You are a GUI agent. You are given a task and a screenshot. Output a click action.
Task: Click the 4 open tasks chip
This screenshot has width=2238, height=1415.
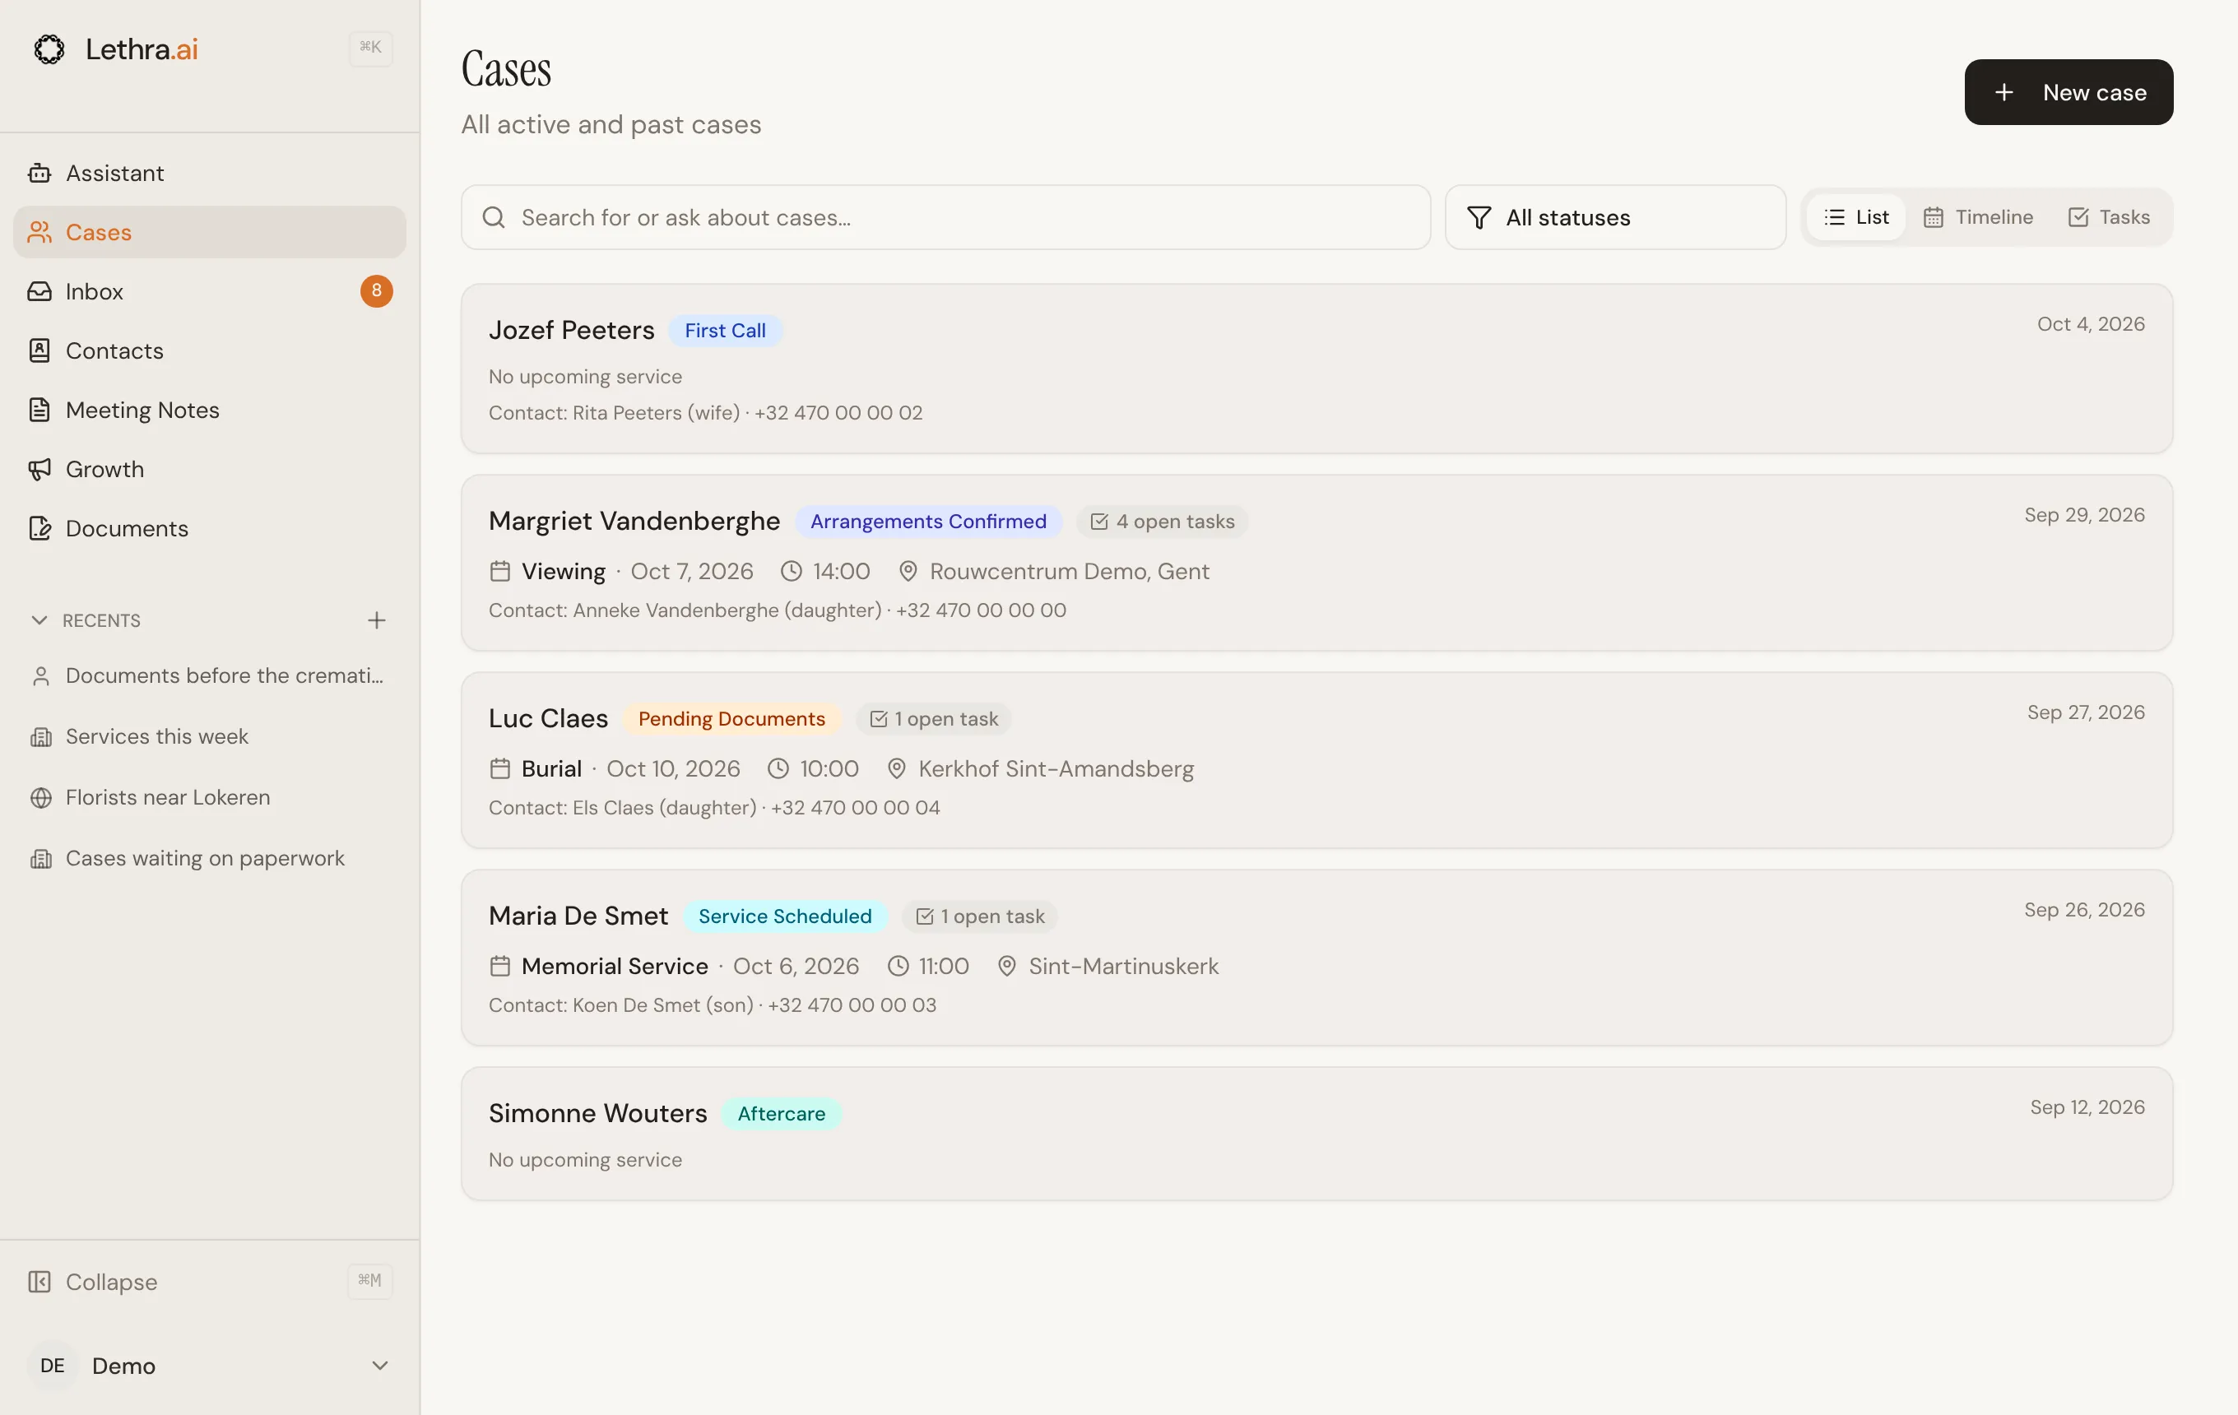tap(1162, 522)
